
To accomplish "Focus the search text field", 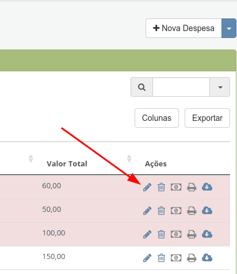I will (x=181, y=87).
